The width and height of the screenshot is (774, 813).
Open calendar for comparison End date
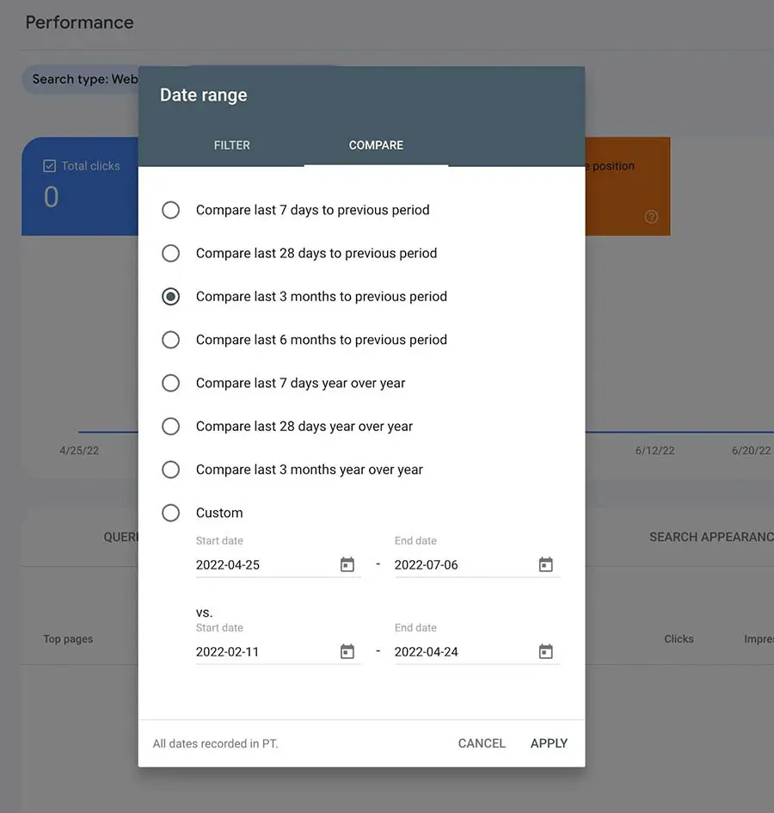(545, 652)
